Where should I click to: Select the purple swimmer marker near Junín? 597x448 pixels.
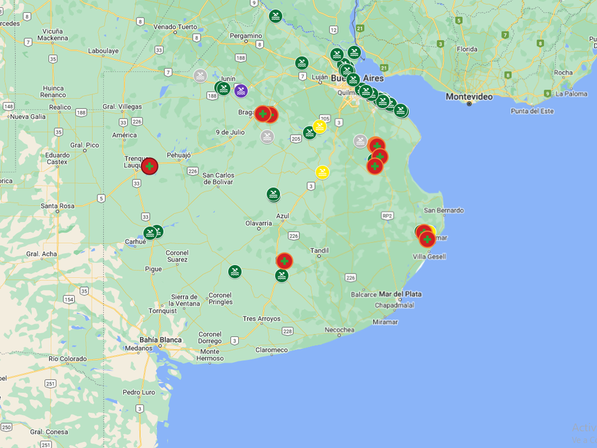pyautogui.click(x=241, y=91)
